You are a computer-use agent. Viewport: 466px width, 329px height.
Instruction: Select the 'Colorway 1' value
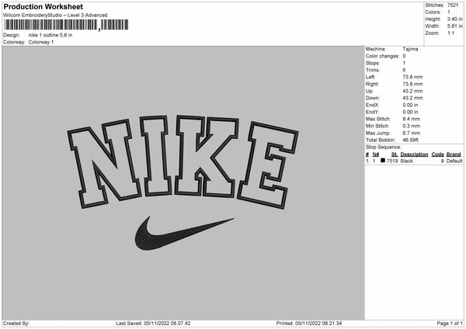[41, 42]
